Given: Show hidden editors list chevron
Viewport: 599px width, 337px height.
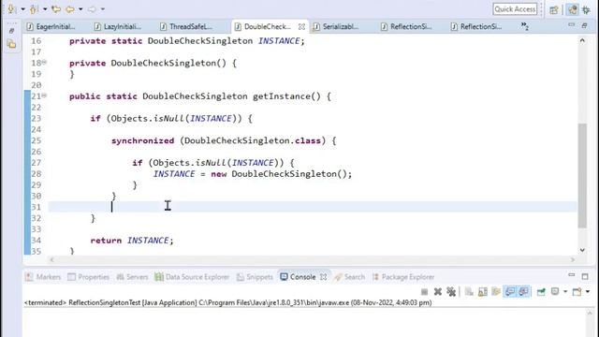Looking at the screenshot, I should [x=525, y=26].
